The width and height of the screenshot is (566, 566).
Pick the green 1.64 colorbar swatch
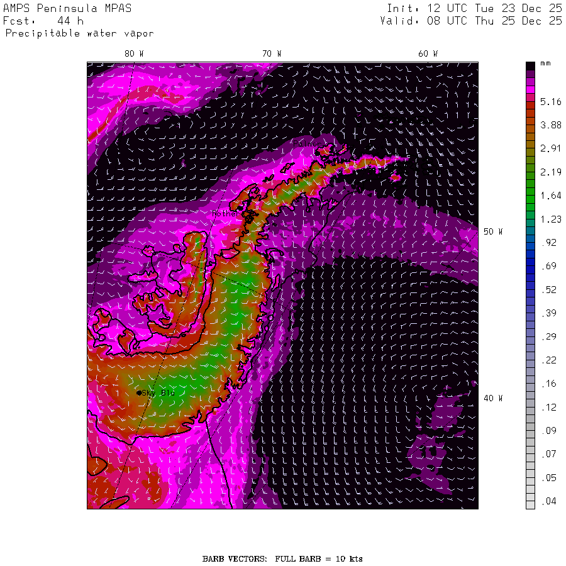[x=530, y=196]
